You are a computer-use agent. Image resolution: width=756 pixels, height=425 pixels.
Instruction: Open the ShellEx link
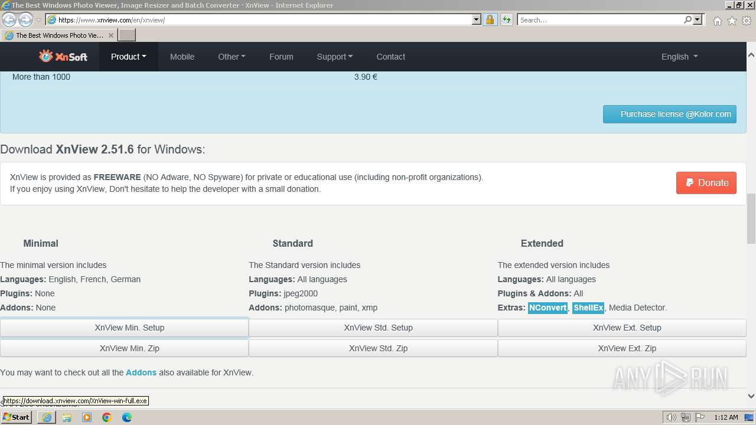coord(588,308)
